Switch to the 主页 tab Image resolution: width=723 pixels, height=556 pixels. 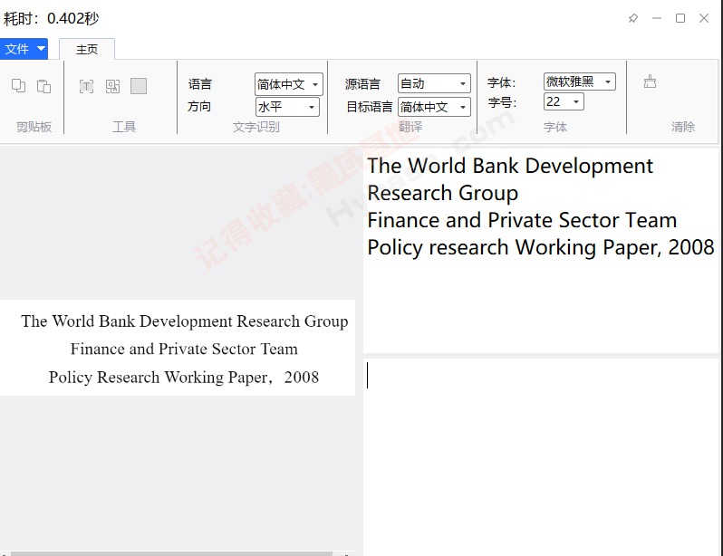coord(87,49)
